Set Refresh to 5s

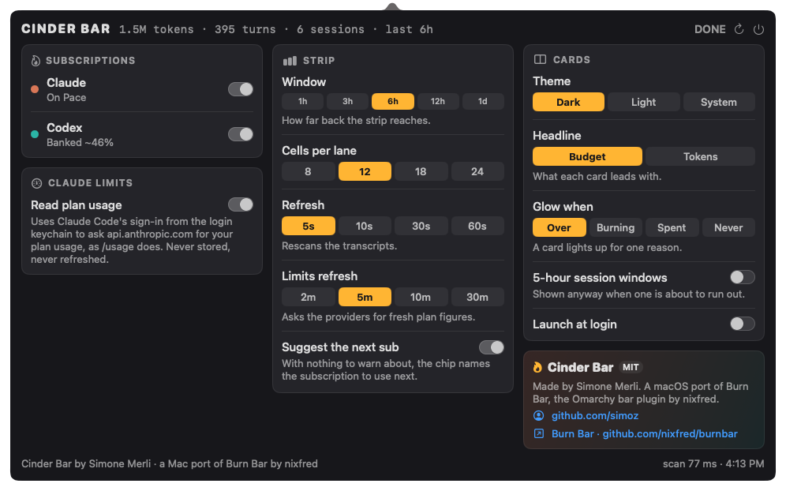click(x=309, y=227)
